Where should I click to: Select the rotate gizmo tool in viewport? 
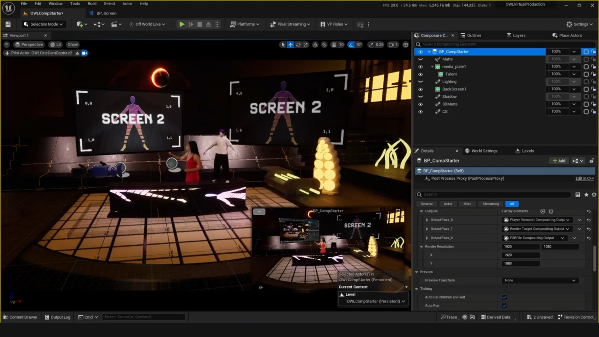tap(298, 45)
